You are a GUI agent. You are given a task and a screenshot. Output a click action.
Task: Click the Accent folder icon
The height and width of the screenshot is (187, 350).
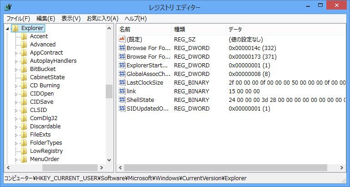pyautogui.click(x=24, y=36)
